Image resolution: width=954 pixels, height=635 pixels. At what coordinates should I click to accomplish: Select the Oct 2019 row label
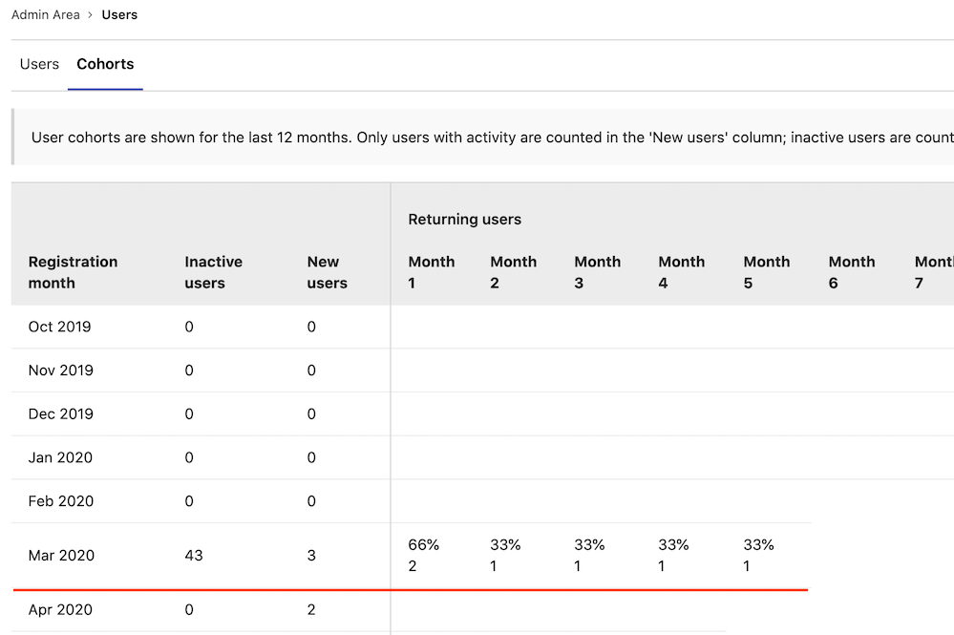59,327
